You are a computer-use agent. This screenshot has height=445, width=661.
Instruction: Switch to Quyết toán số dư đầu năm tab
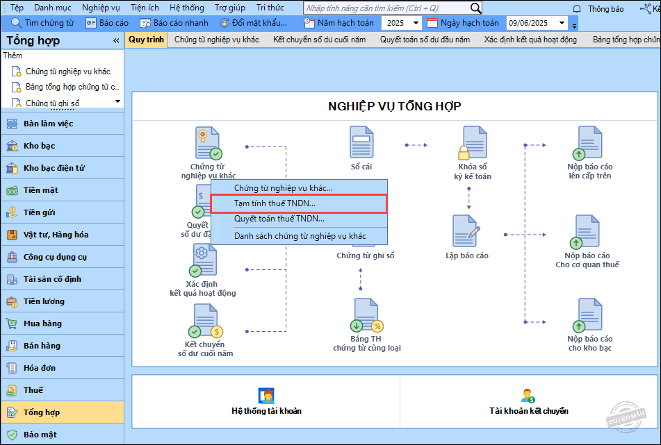(425, 40)
